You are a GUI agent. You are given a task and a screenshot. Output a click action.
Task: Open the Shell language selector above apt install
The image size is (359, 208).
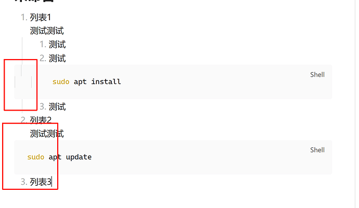(x=317, y=75)
